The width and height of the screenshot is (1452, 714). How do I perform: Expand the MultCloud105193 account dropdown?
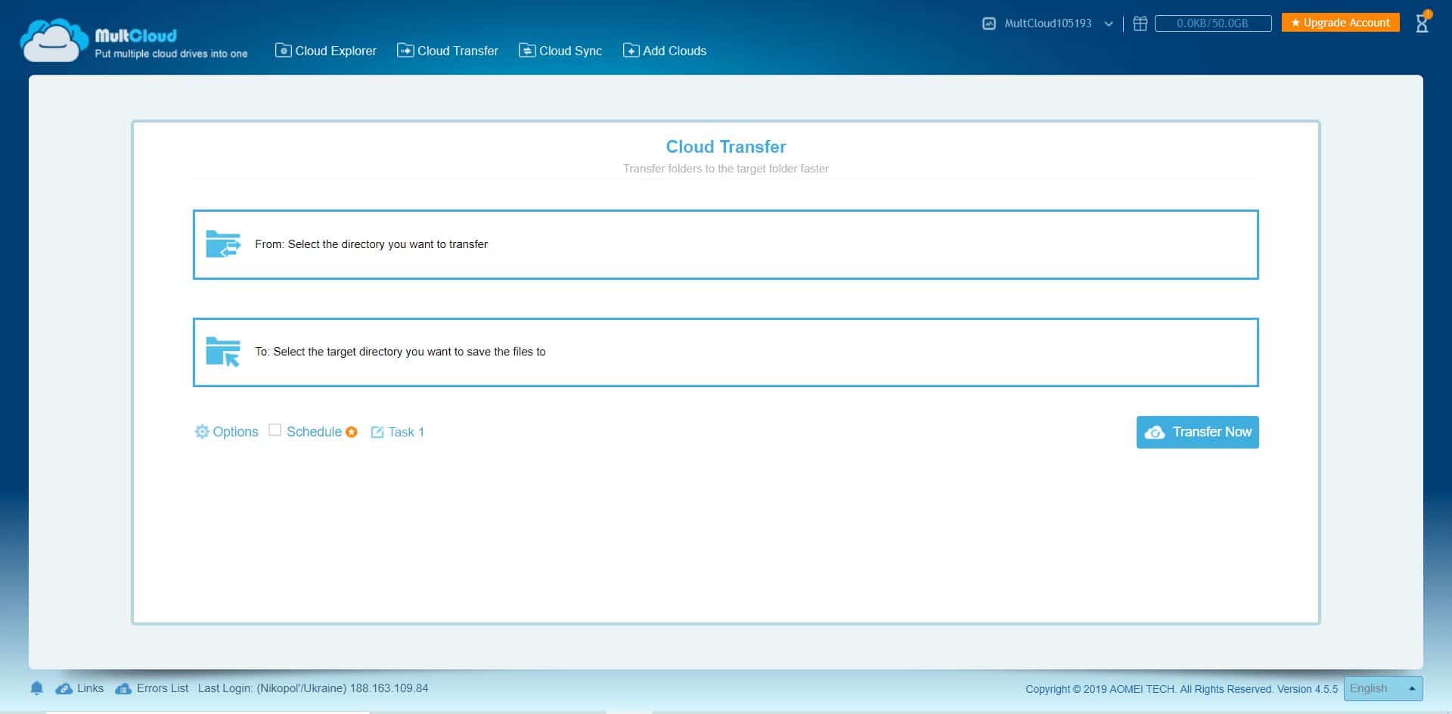click(x=1108, y=23)
